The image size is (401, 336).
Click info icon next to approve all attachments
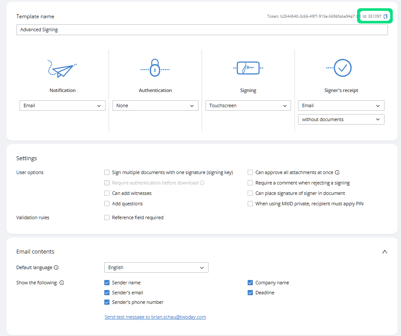point(337,173)
